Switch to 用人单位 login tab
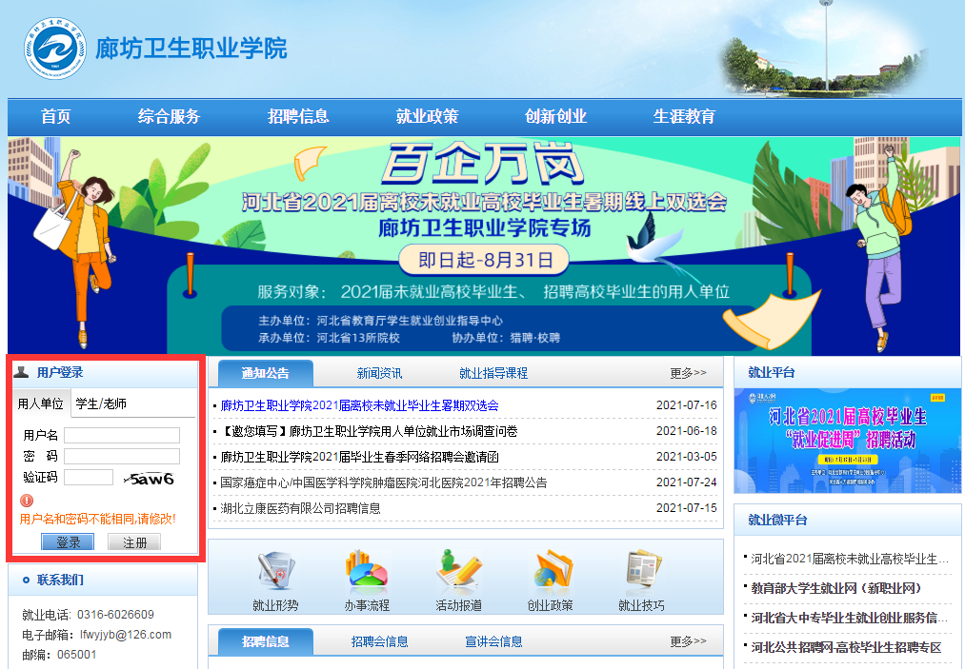The width and height of the screenshot is (965, 669). point(41,403)
